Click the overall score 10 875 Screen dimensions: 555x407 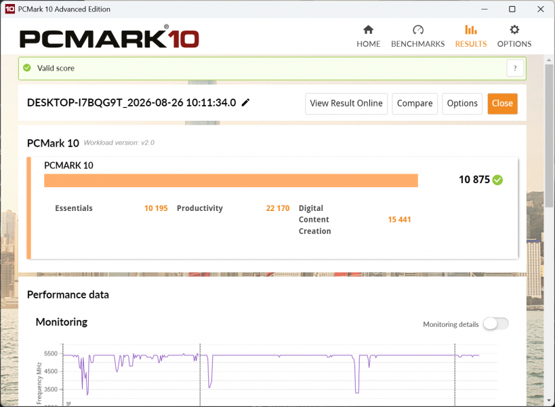point(474,180)
